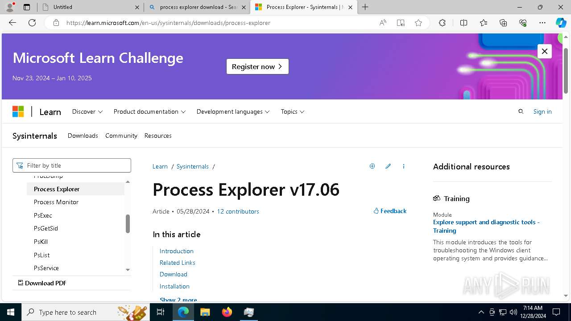Open tab actions menu icon
571x321 pixels.
coord(27,7)
